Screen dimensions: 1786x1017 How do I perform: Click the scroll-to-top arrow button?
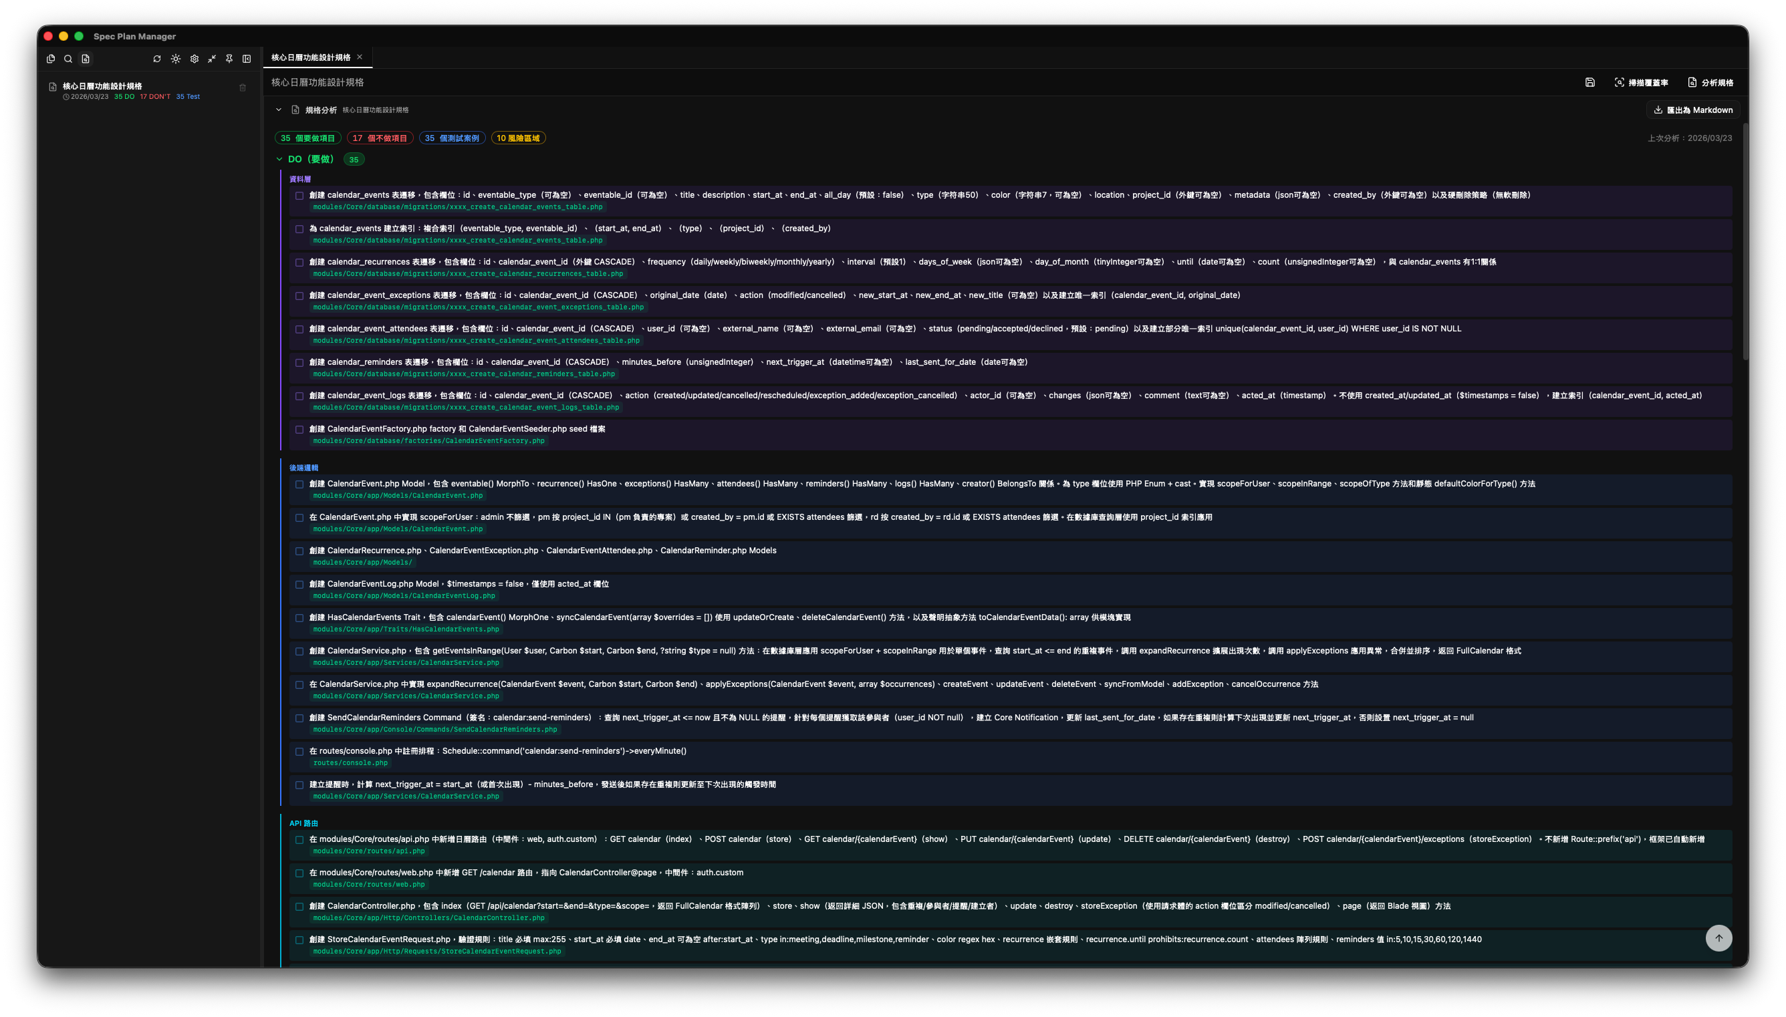point(1718,938)
